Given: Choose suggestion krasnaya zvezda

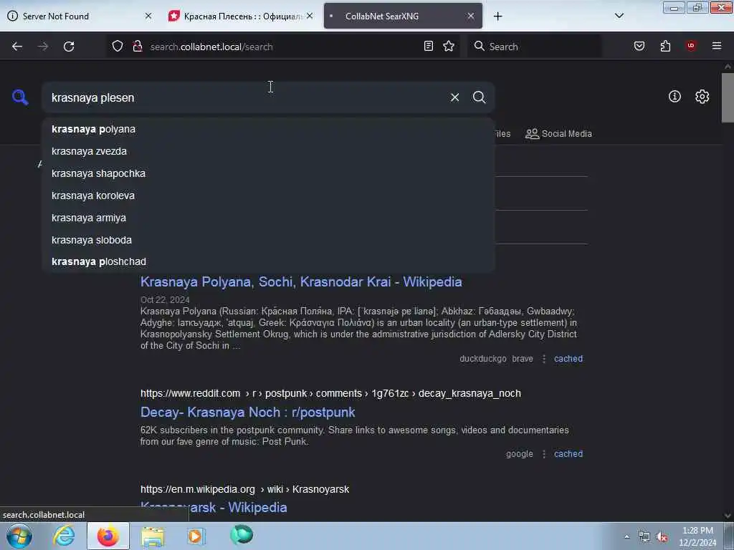Looking at the screenshot, I should click(268, 151).
